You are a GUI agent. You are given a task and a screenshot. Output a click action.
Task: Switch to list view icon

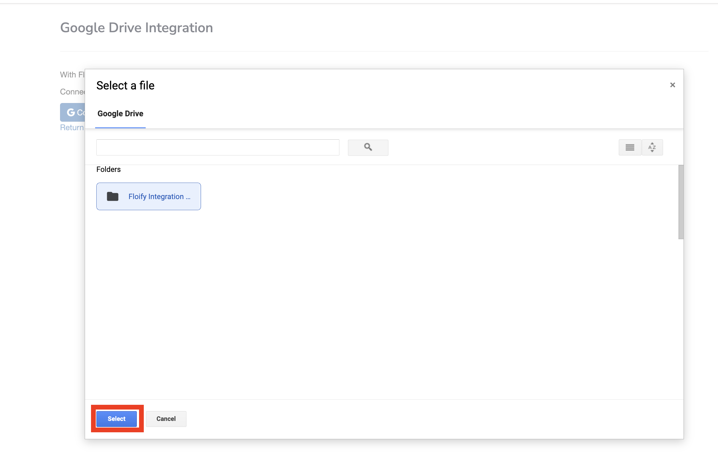[x=630, y=148]
